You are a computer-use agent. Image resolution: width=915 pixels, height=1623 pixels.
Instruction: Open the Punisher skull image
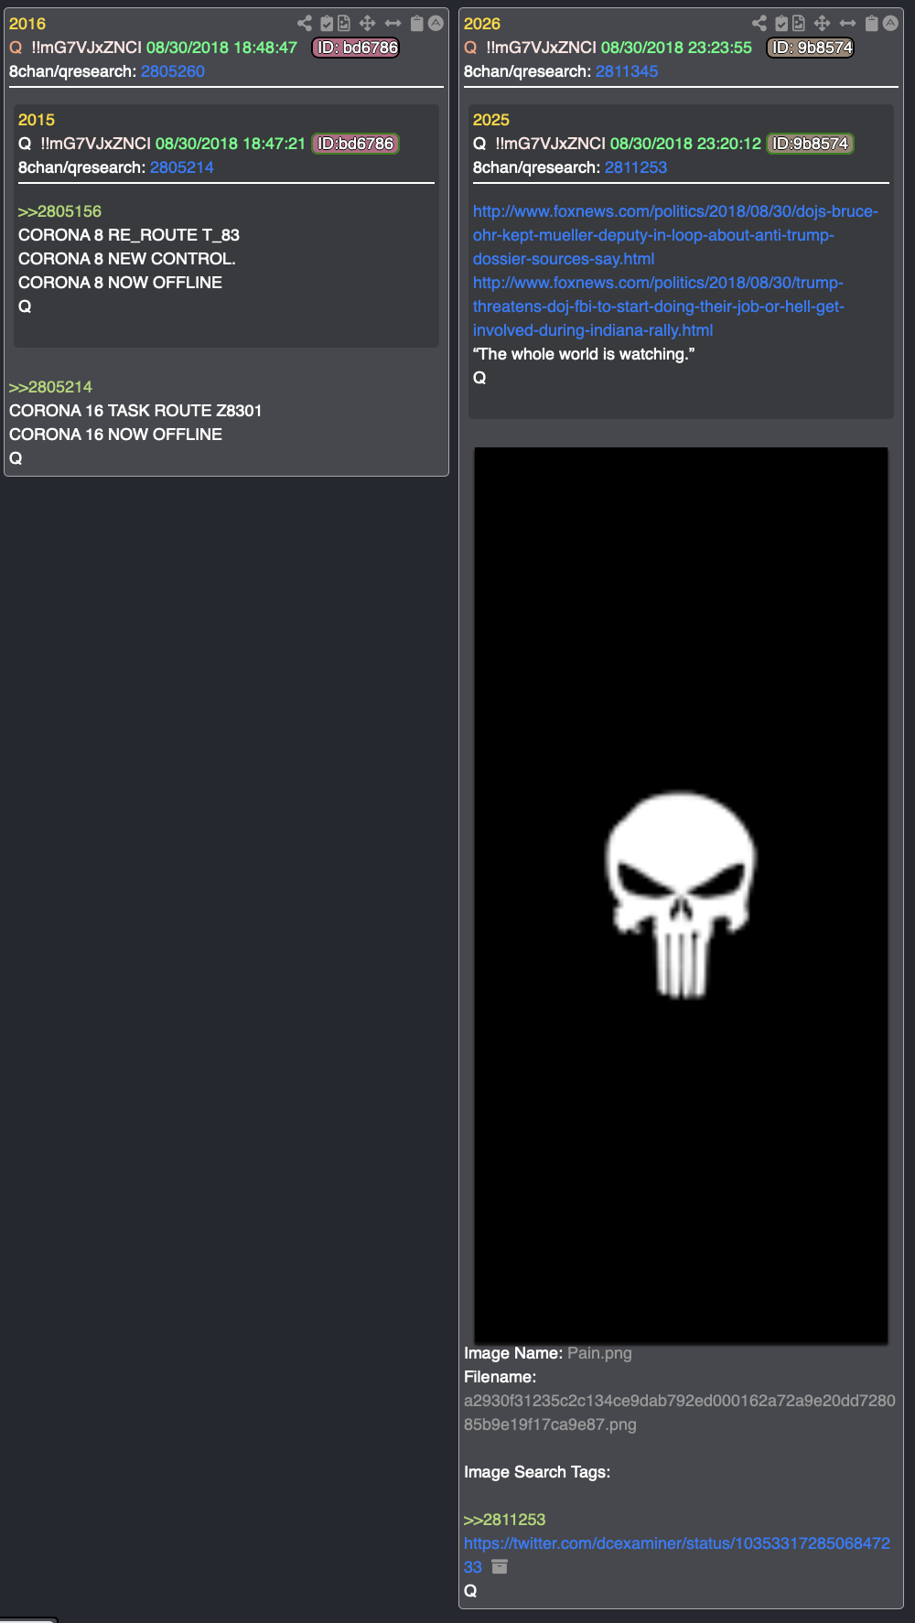pyautogui.click(x=681, y=895)
